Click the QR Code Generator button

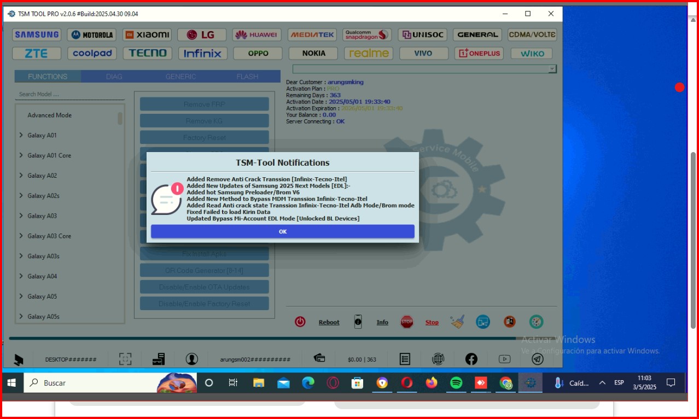click(x=204, y=270)
